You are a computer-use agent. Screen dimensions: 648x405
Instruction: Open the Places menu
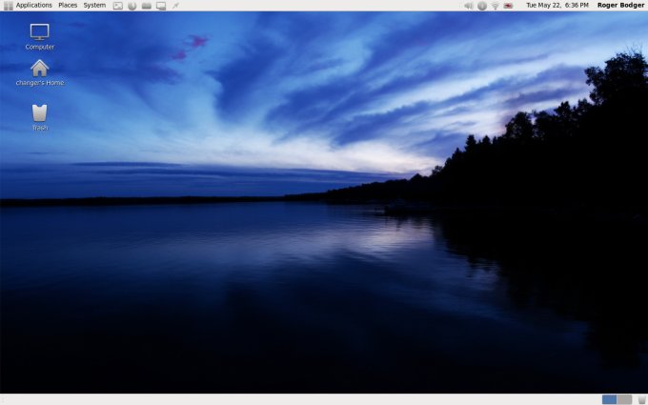68,6
